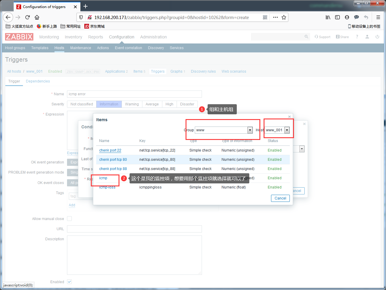Select the chenk port tcp 80 item
The image size is (386, 290).
pyautogui.click(x=113, y=160)
